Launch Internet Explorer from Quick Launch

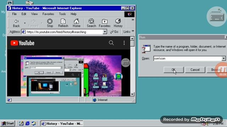click(x=28, y=123)
